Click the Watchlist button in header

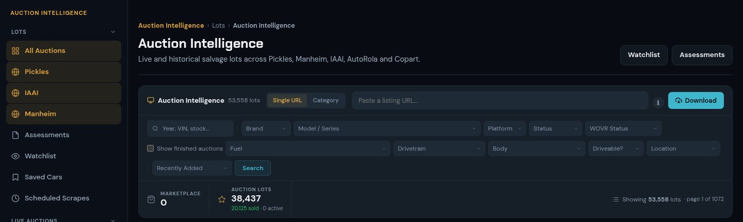644,55
